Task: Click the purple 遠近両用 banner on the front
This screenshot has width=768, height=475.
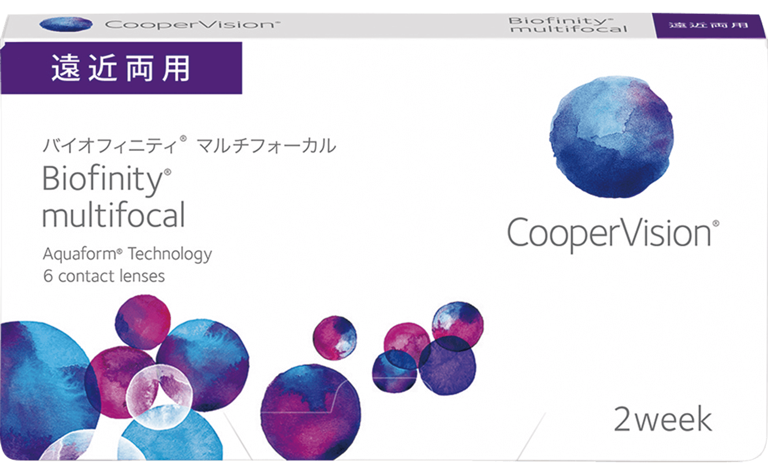Action: 121,68
